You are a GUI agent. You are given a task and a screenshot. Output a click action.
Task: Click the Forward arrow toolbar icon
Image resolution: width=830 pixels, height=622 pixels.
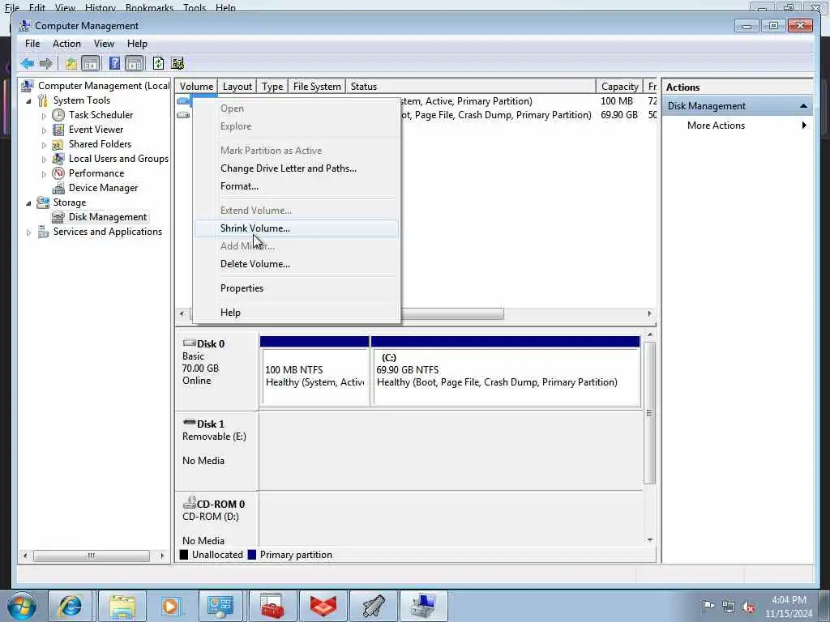pyautogui.click(x=46, y=64)
